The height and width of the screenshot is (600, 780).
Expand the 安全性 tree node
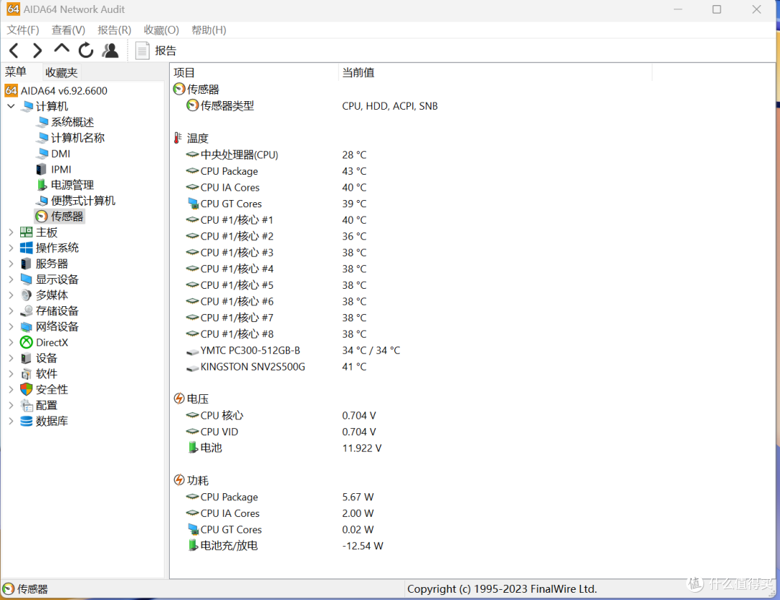pyautogui.click(x=11, y=390)
